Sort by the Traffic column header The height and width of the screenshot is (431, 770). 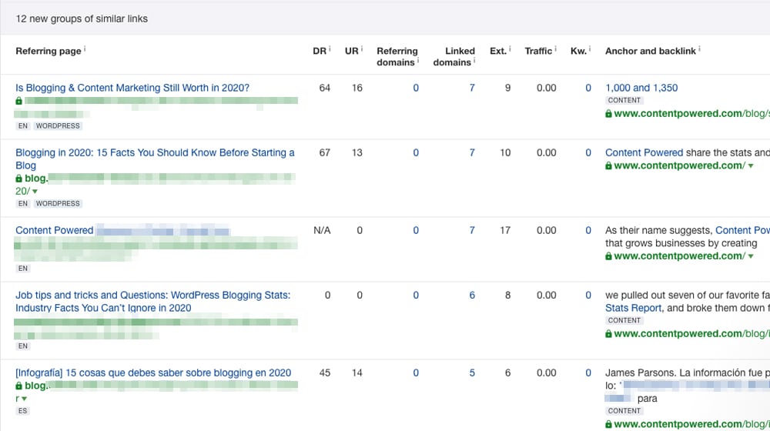538,51
